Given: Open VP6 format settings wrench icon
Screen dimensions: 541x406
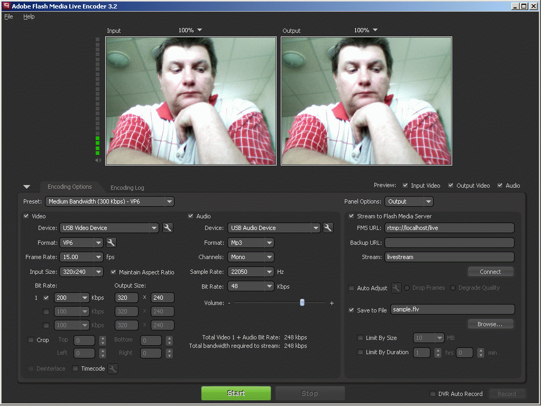Looking at the screenshot, I should (x=111, y=243).
